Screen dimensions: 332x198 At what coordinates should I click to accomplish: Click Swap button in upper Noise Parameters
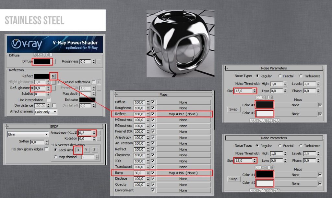[x=233, y=109]
